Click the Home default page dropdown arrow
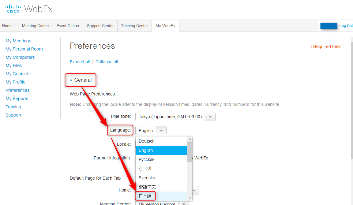This screenshot has width=353, height=205. [194, 191]
